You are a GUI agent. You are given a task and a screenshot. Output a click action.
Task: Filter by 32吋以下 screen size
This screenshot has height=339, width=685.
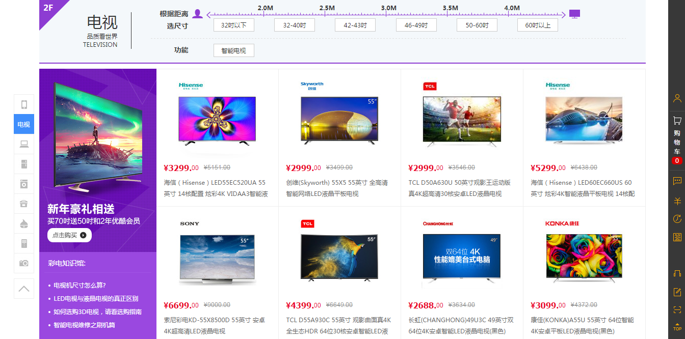(x=234, y=25)
